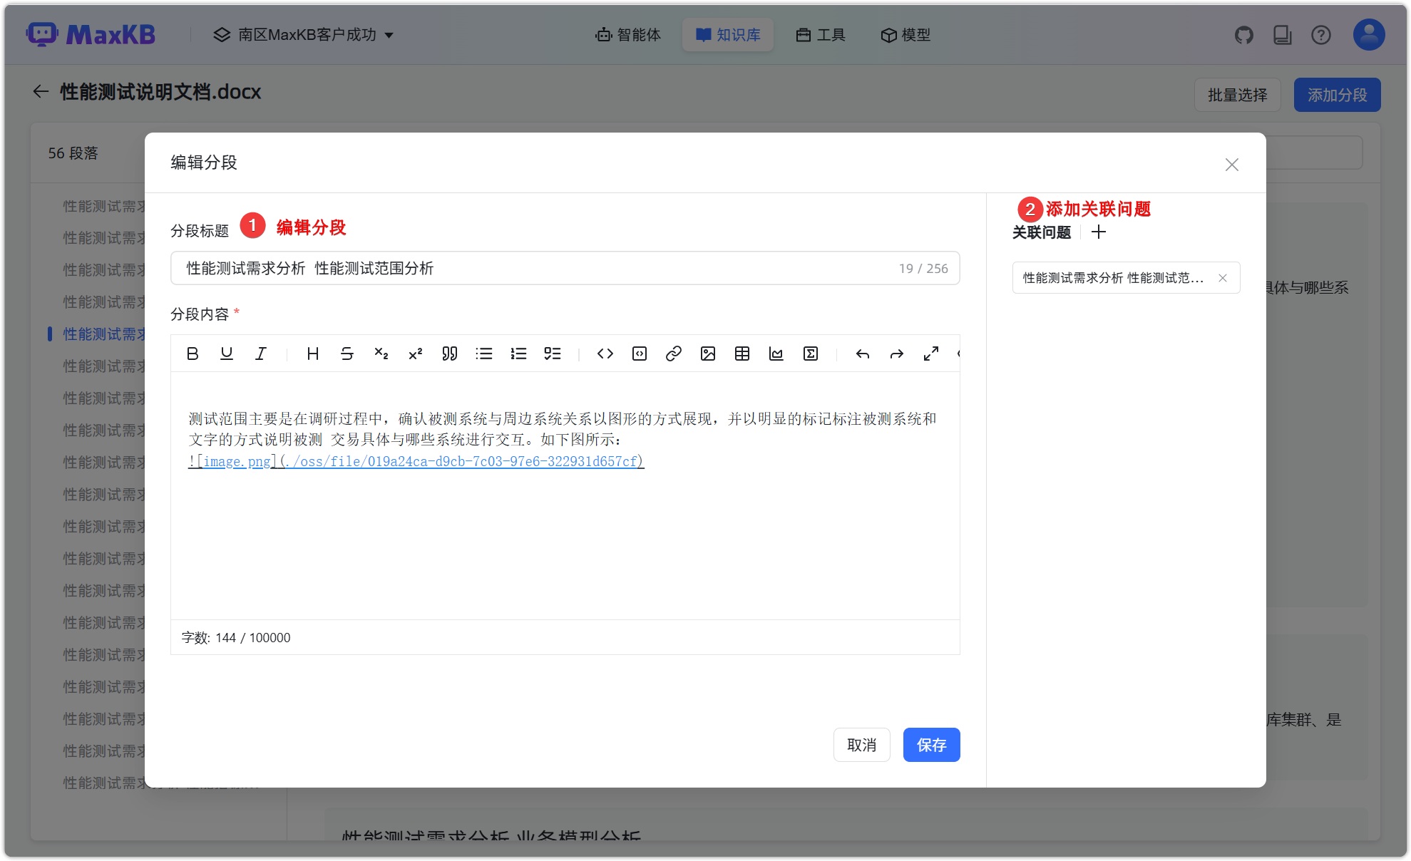Insert an image into segment content
The width and height of the screenshot is (1411, 861).
click(707, 354)
